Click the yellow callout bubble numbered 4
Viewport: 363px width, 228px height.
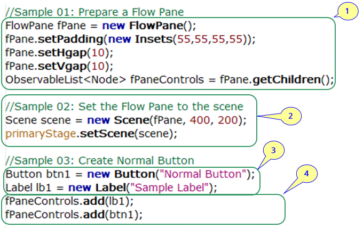point(305,174)
